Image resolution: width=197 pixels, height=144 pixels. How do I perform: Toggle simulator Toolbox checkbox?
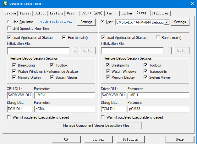[52, 65]
